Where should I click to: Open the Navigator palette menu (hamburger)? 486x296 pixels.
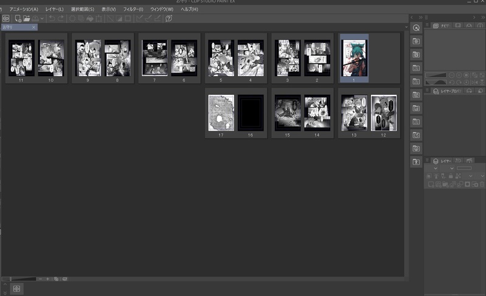point(427,25)
